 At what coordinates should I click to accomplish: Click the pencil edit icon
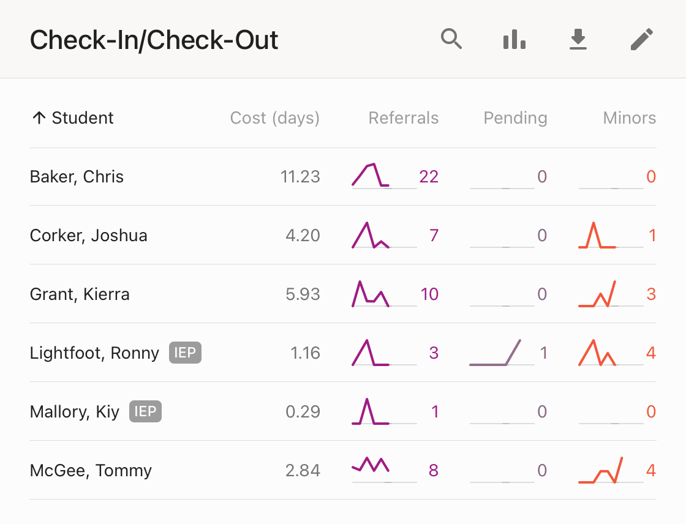coord(642,40)
